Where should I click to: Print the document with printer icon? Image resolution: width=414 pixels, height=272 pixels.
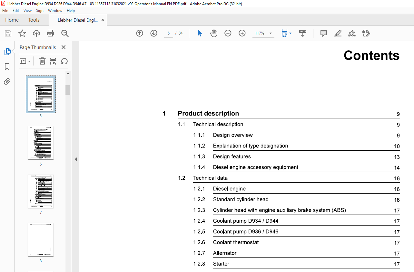click(50, 33)
